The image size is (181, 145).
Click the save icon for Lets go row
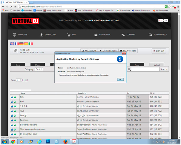click(12, 115)
